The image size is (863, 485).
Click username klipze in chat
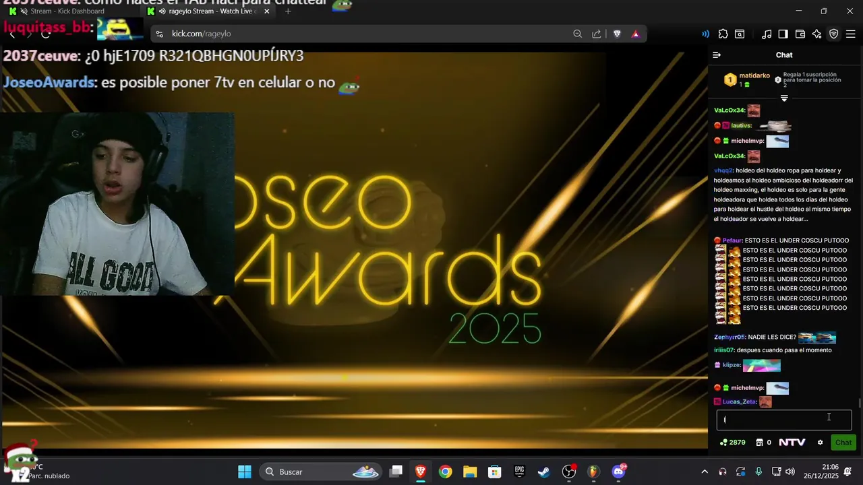(x=732, y=365)
